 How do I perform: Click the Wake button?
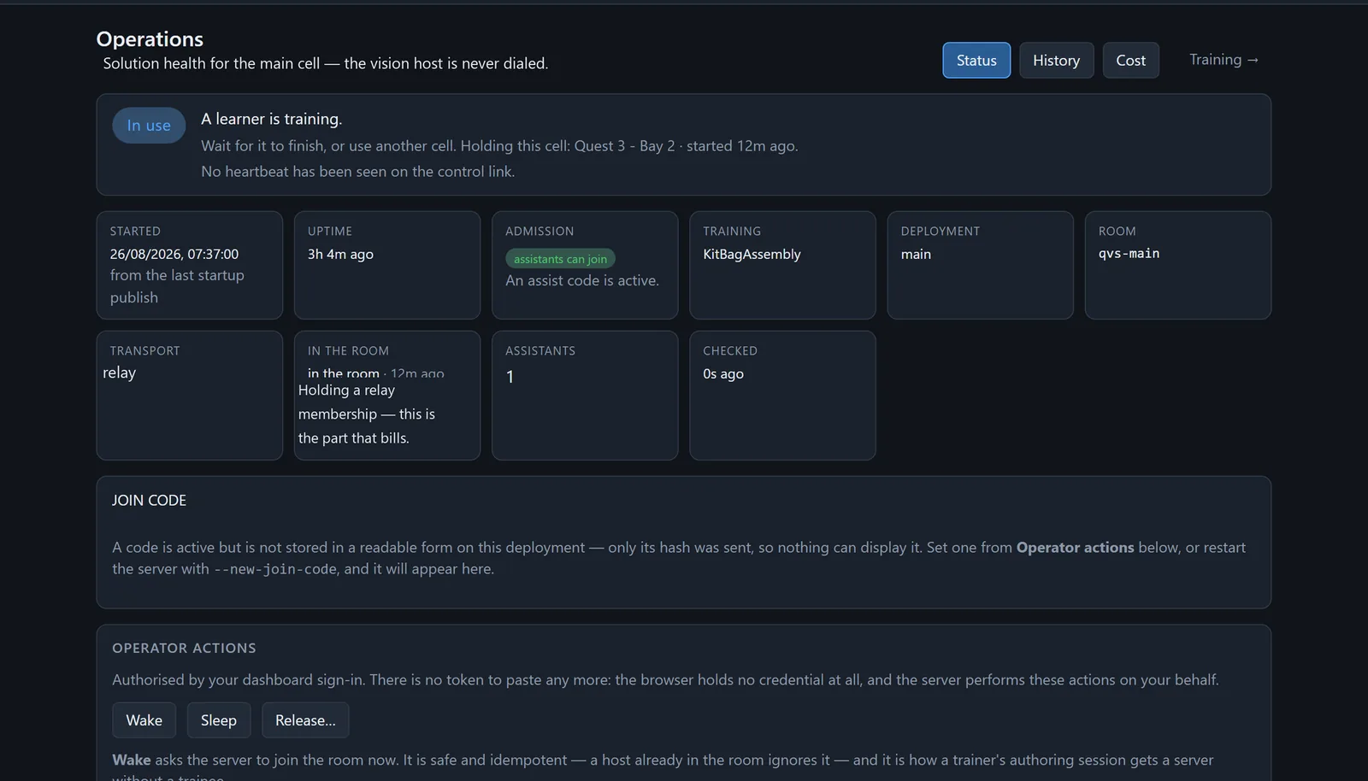[x=144, y=720]
